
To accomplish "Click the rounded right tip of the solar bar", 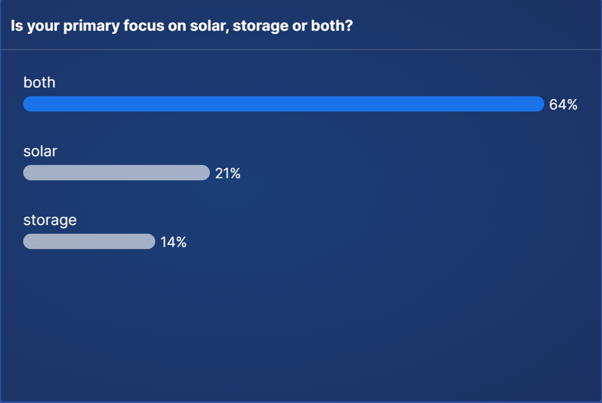I will pyautogui.click(x=204, y=173).
